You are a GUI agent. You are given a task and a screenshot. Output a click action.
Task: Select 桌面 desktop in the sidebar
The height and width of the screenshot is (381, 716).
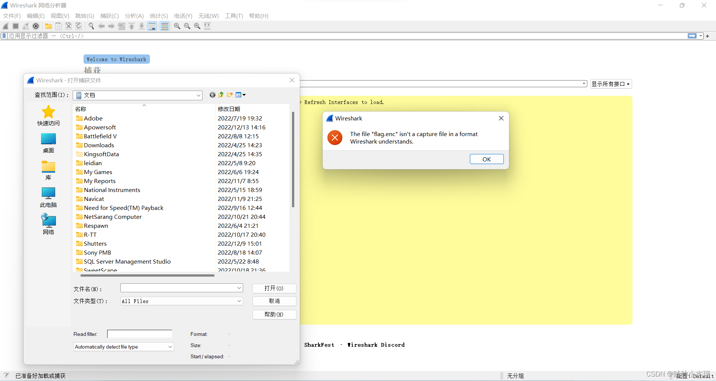[48, 143]
